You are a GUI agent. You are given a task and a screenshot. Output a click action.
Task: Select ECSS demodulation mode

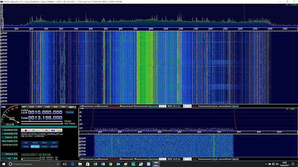click(33, 107)
